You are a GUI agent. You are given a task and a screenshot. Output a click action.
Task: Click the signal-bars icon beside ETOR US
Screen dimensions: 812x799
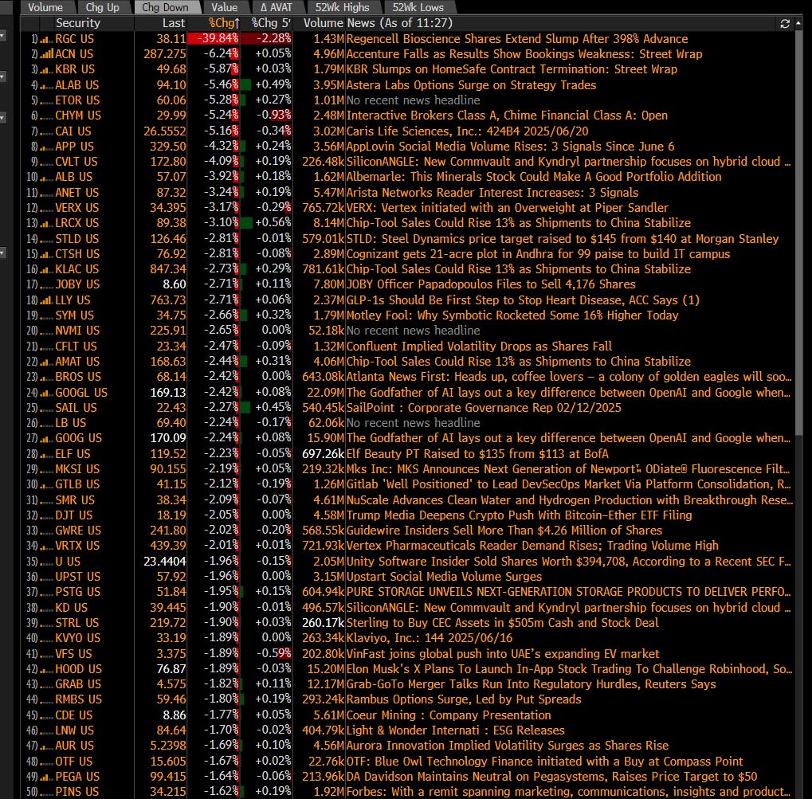pyautogui.click(x=46, y=100)
